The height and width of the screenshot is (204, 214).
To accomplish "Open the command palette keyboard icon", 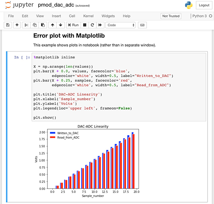I will (142, 25).
